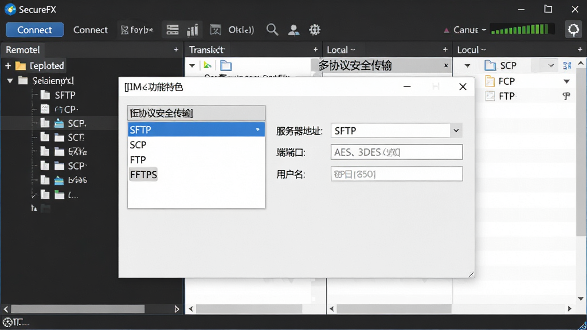Expand the Teploted folder
The height and width of the screenshot is (330, 587).
(x=8, y=66)
